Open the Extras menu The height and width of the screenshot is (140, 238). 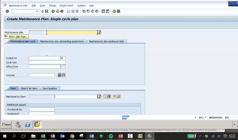pos(53,6)
